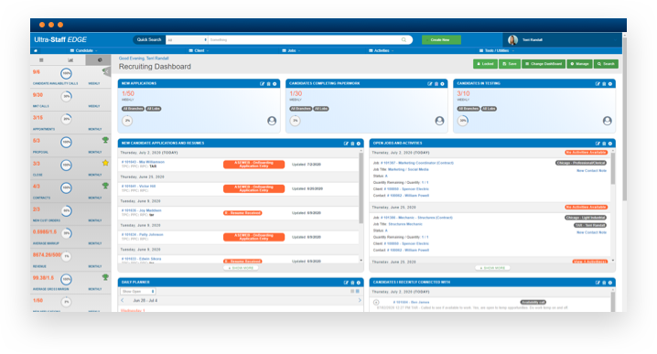Click the green Create New button
The image size is (657, 354).
(441, 40)
